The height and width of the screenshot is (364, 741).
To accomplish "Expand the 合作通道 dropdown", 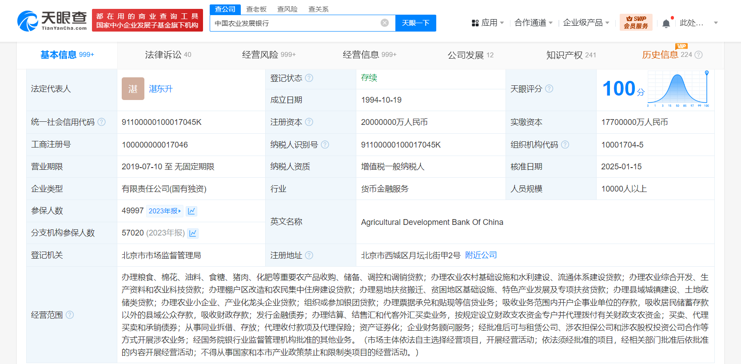I will click(x=533, y=23).
